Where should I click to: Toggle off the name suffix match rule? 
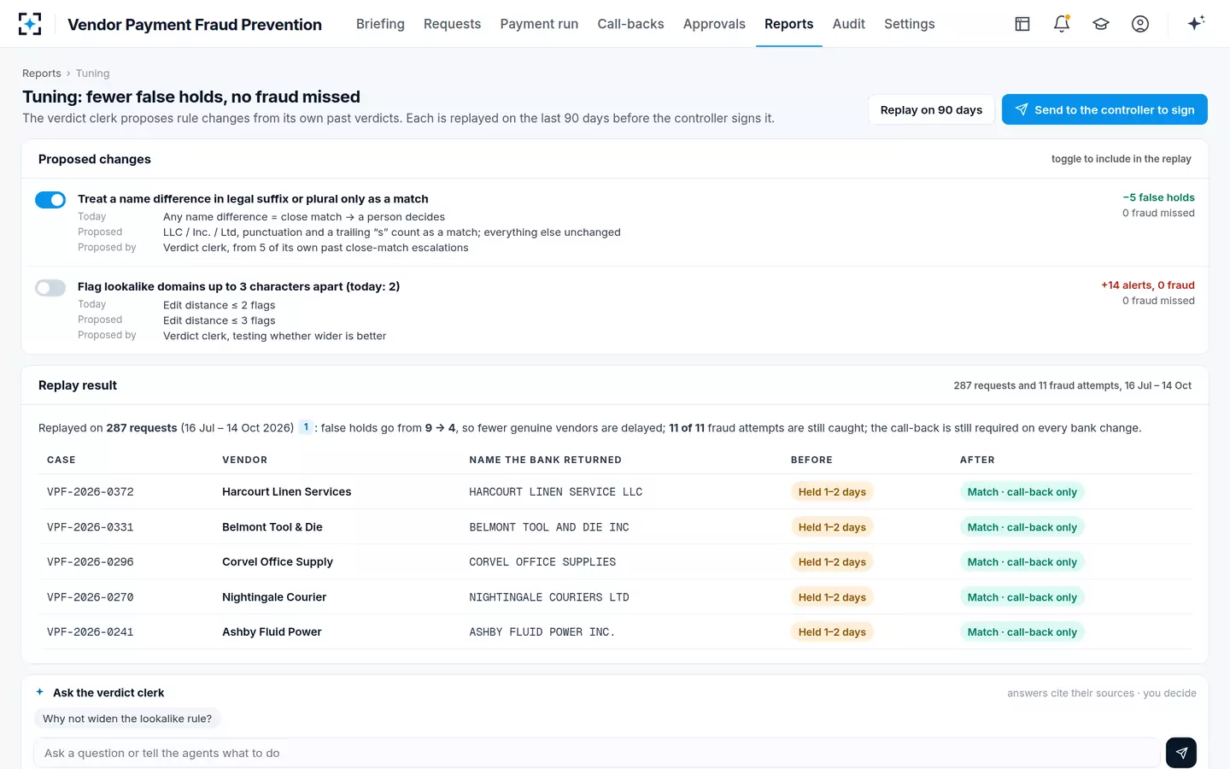point(50,200)
